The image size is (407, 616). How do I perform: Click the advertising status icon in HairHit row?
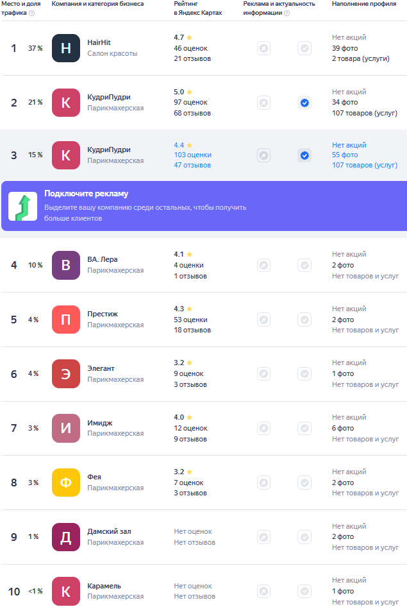263,48
